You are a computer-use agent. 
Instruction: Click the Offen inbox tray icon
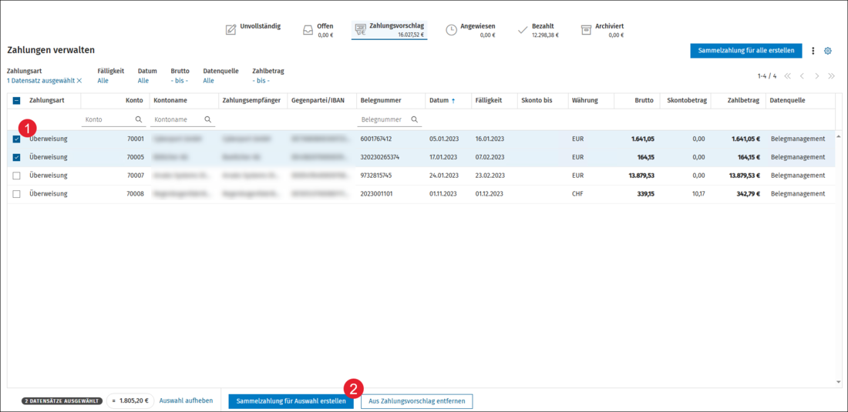click(308, 30)
